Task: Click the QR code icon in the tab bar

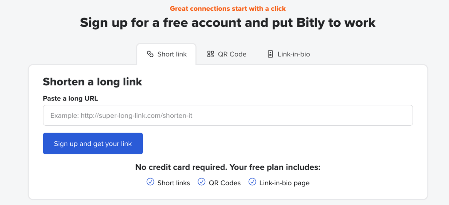Action: pyautogui.click(x=211, y=54)
